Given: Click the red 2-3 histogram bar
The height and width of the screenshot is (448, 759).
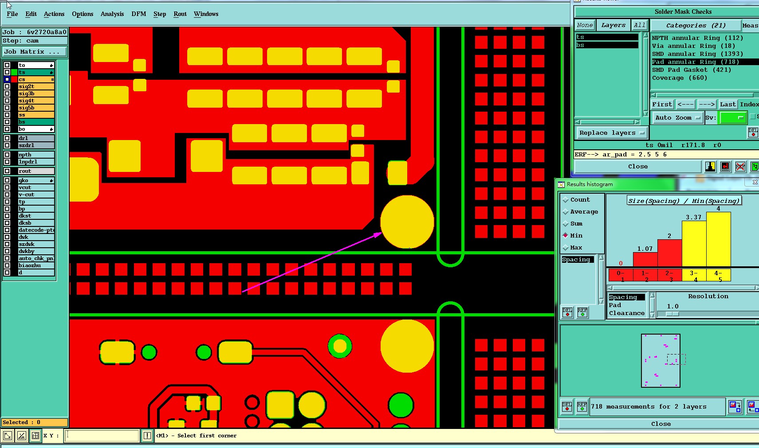Looking at the screenshot, I should coord(669,253).
